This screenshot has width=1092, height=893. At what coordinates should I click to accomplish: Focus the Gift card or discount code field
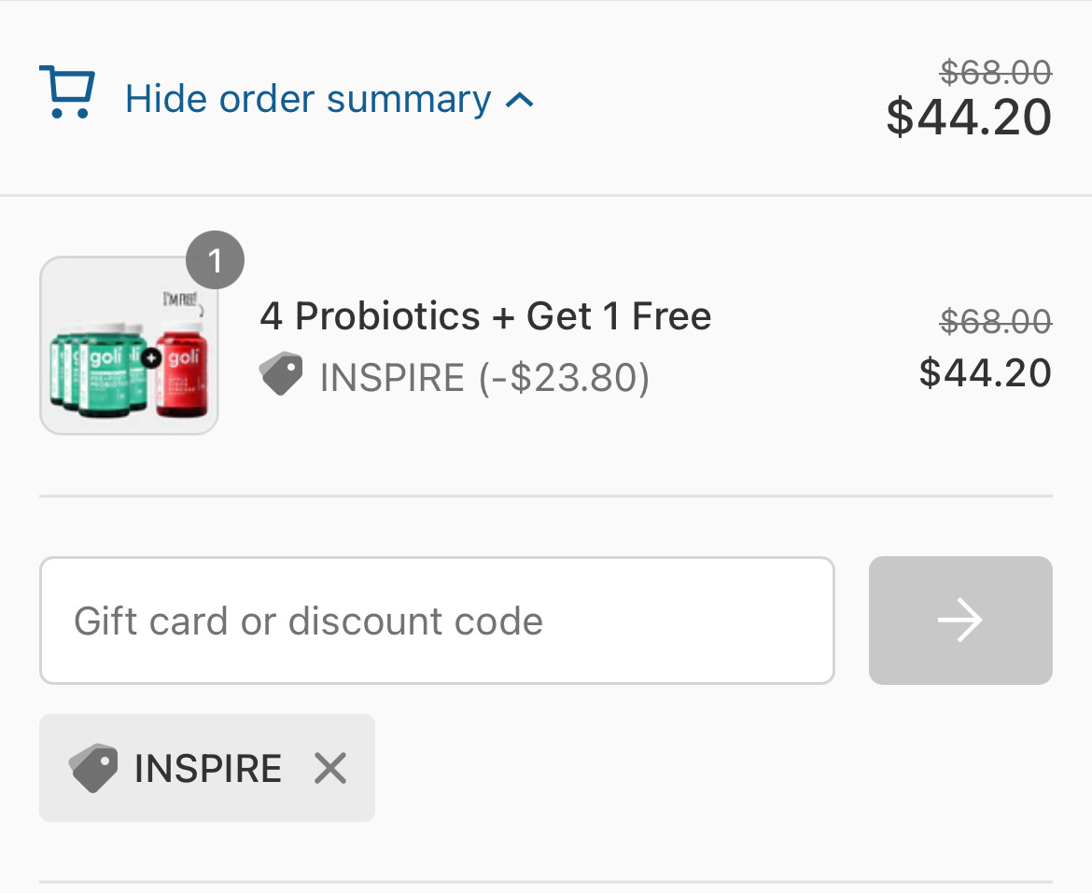pos(436,621)
